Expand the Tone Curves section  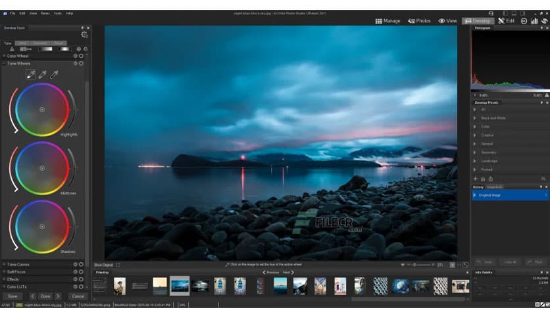click(4, 264)
